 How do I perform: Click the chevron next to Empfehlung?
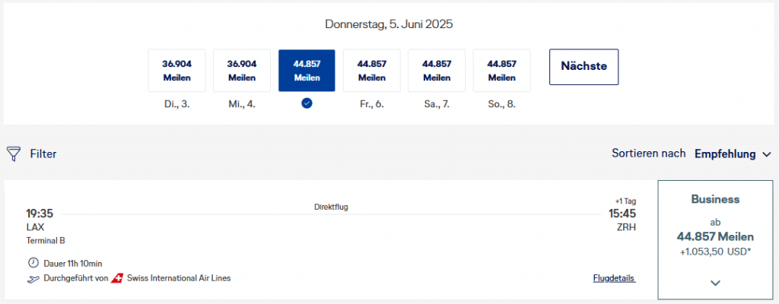click(x=767, y=154)
